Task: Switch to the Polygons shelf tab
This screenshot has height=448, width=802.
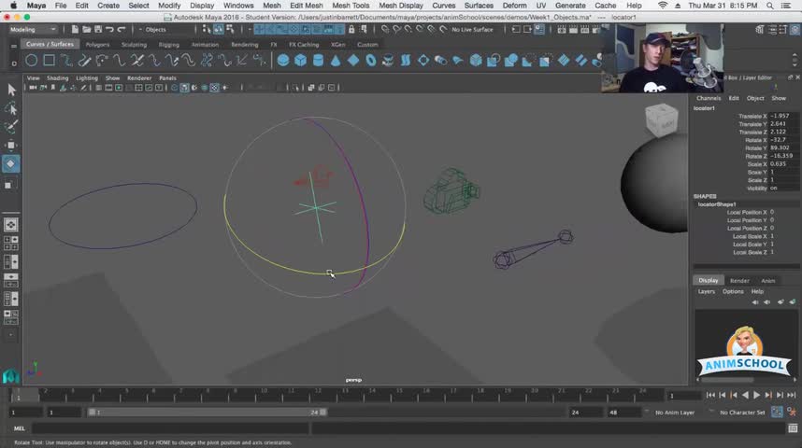Action: [97, 45]
